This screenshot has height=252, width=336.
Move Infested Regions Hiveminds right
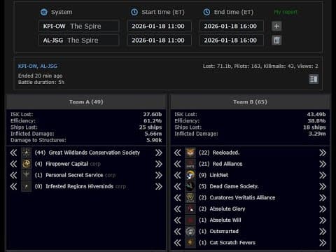(159, 186)
